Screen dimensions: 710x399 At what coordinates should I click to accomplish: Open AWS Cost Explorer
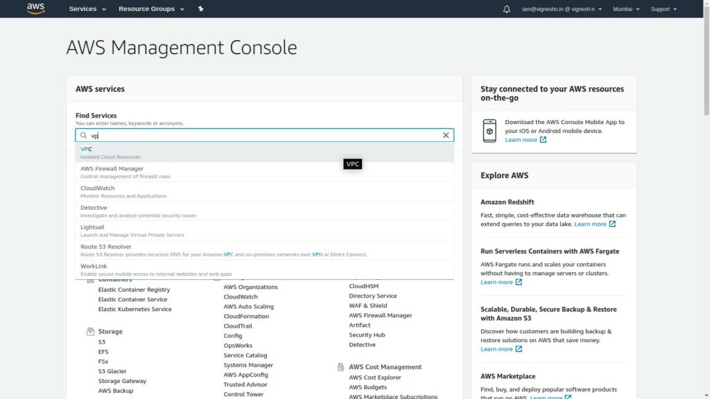pyautogui.click(x=375, y=378)
